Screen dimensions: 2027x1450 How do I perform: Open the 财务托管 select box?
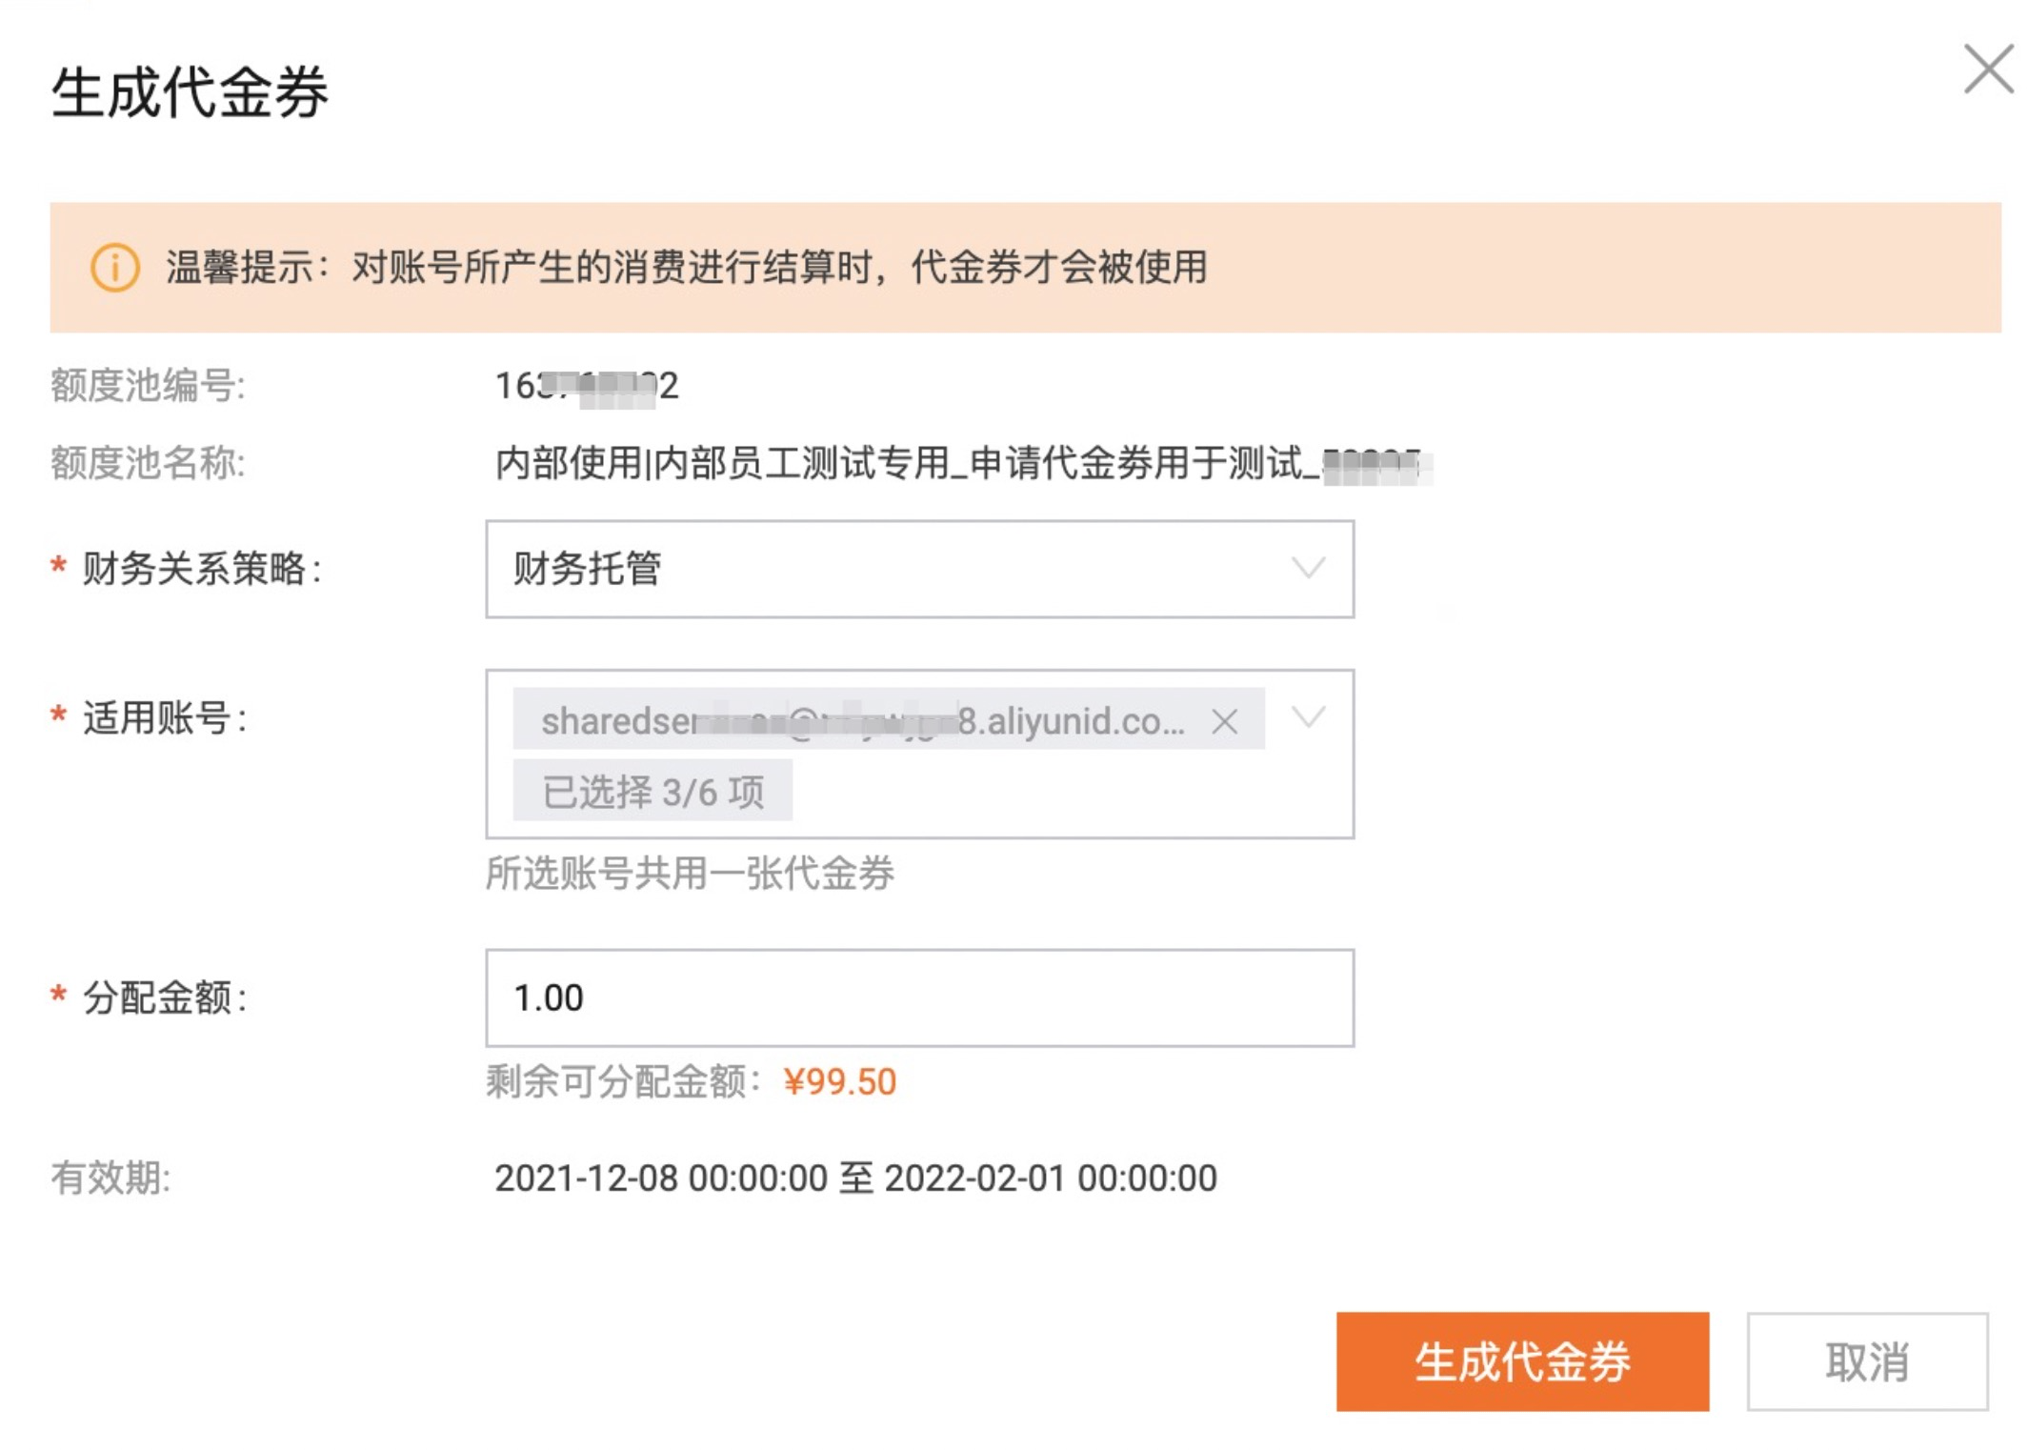click(x=895, y=569)
